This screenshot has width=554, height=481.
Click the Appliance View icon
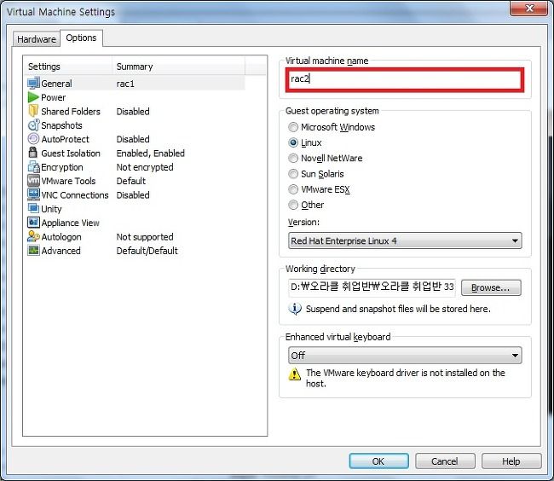coord(33,223)
